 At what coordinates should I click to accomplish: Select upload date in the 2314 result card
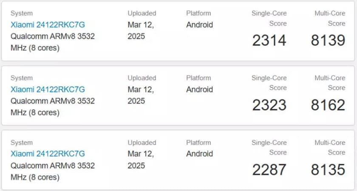coord(141,31)
